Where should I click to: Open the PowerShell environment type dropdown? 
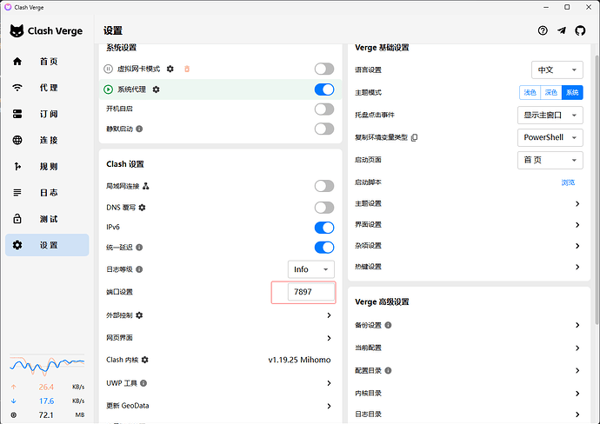point(550,137)
